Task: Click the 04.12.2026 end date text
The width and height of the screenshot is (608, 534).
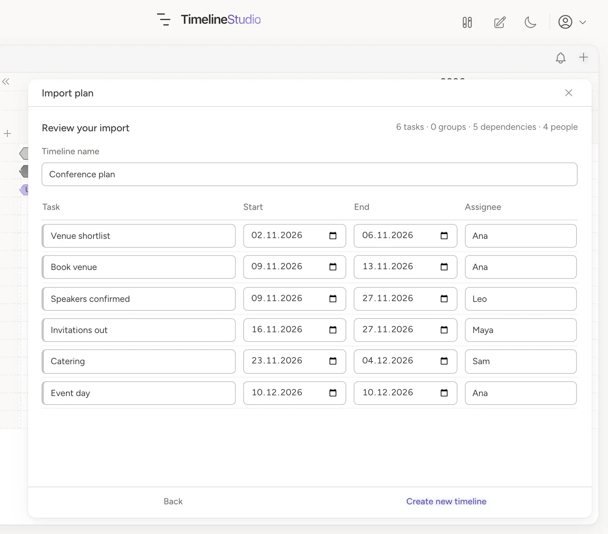Action: [388, 360]
